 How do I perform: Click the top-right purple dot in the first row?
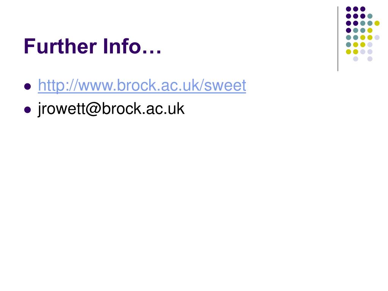[363, 9]
